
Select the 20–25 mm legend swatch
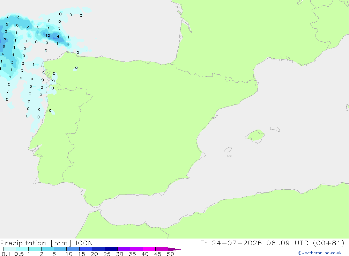98,249
